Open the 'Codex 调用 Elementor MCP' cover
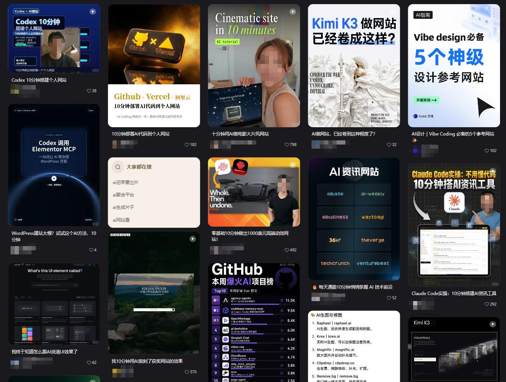Image resolution: width=506 pixels, height=382 pixels. click(54, 165)
